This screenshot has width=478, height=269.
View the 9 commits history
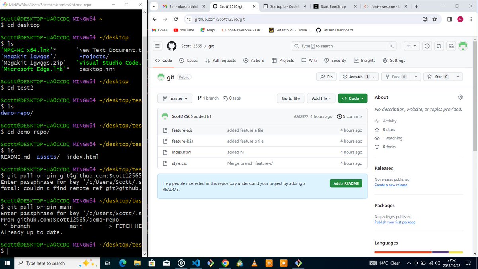coord(350,116)
